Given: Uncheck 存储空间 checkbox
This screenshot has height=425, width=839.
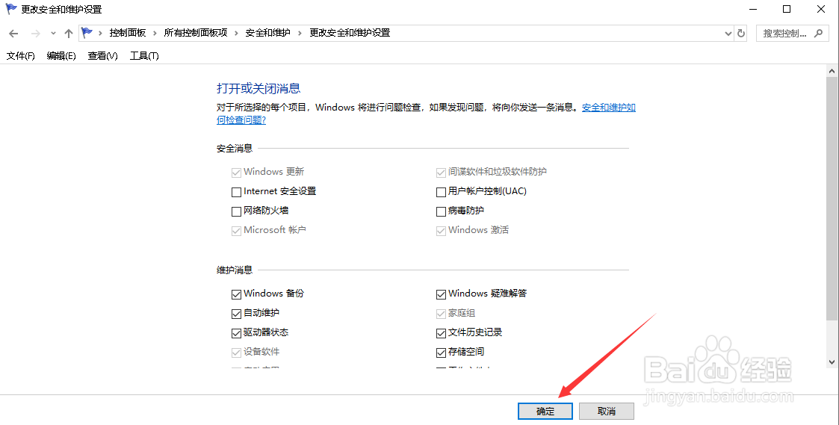Looking at the screenshot, I should pyautogui.click(x=441, y=353).
